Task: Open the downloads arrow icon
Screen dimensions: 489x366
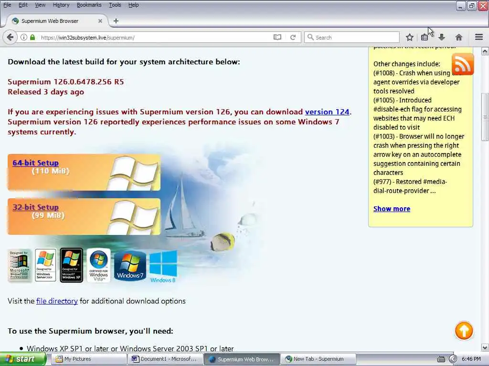Action: pyautogui.click(x=442, y=37)
